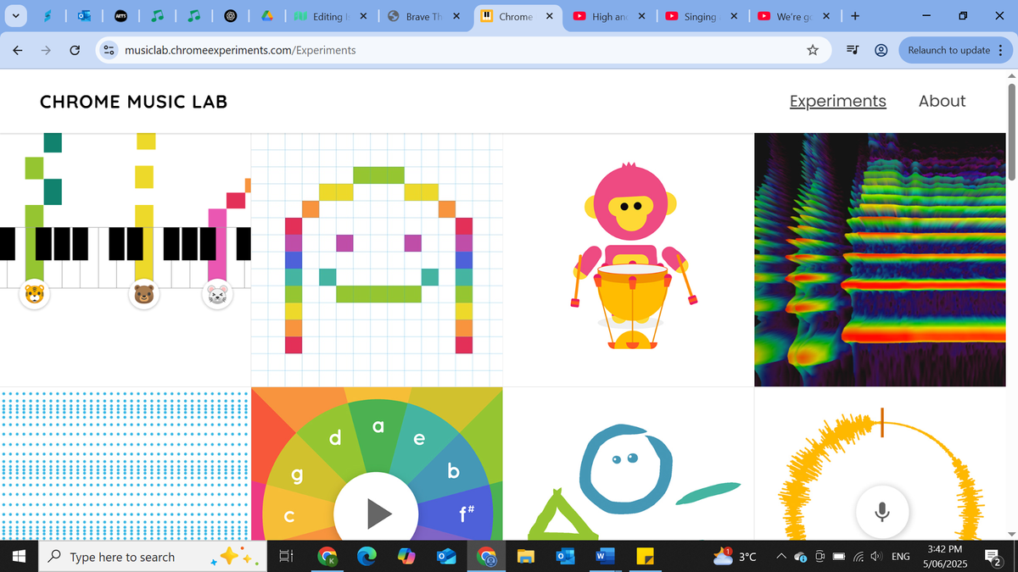Open the Kandinsky drawing experiment
The image size is (1018, 572).
coord(628,464)
